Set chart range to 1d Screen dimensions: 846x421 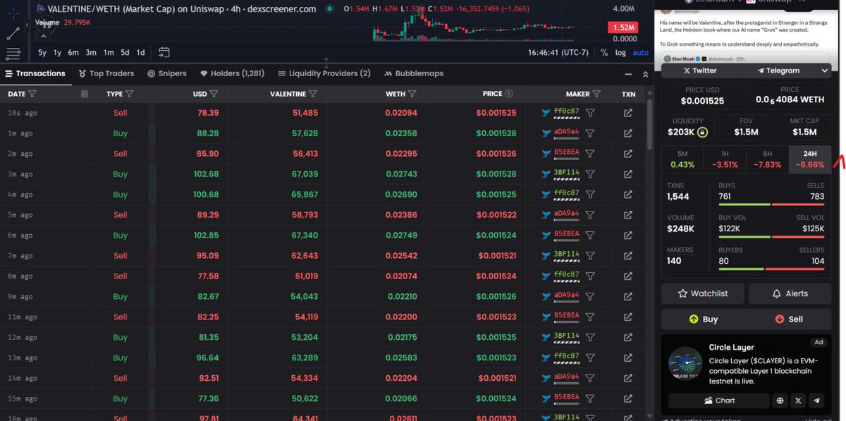tap(140, 53)
